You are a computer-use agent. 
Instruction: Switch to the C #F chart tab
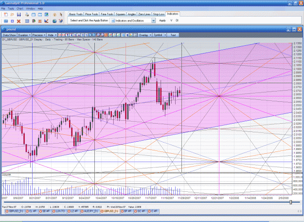pyautogui.click(x=153, y=211)
